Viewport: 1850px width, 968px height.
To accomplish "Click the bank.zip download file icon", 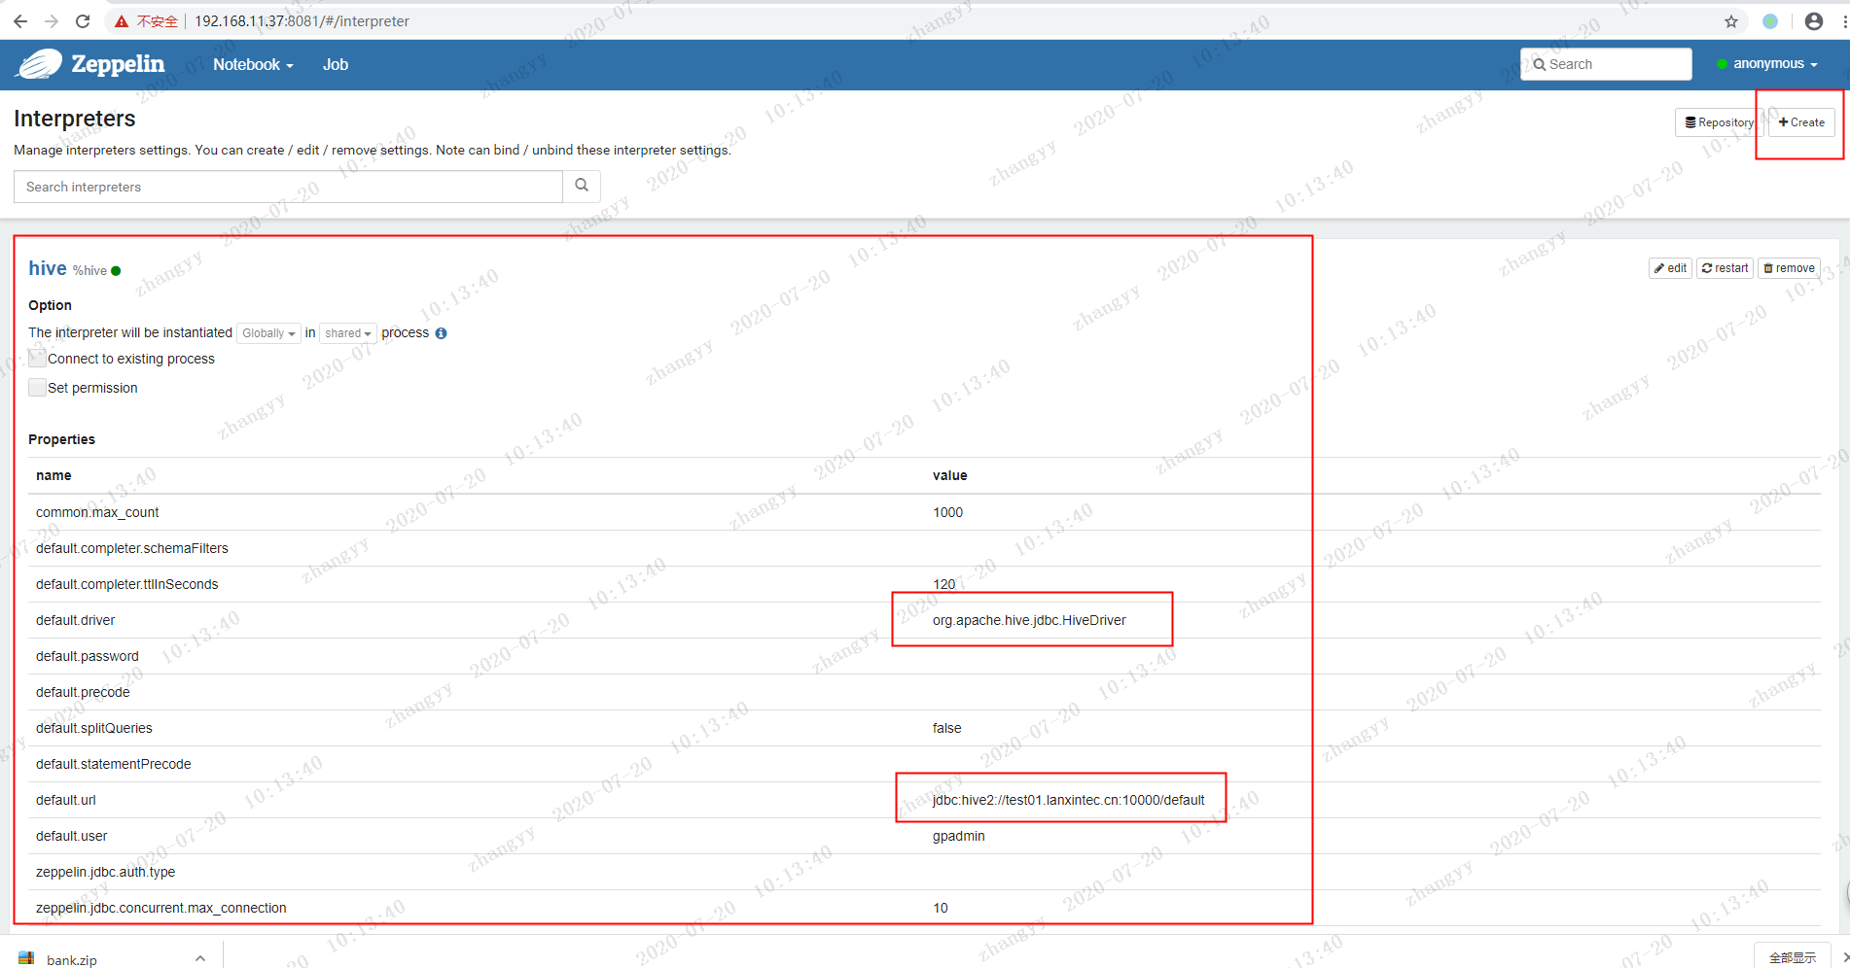I will click(x=26, y=958).
